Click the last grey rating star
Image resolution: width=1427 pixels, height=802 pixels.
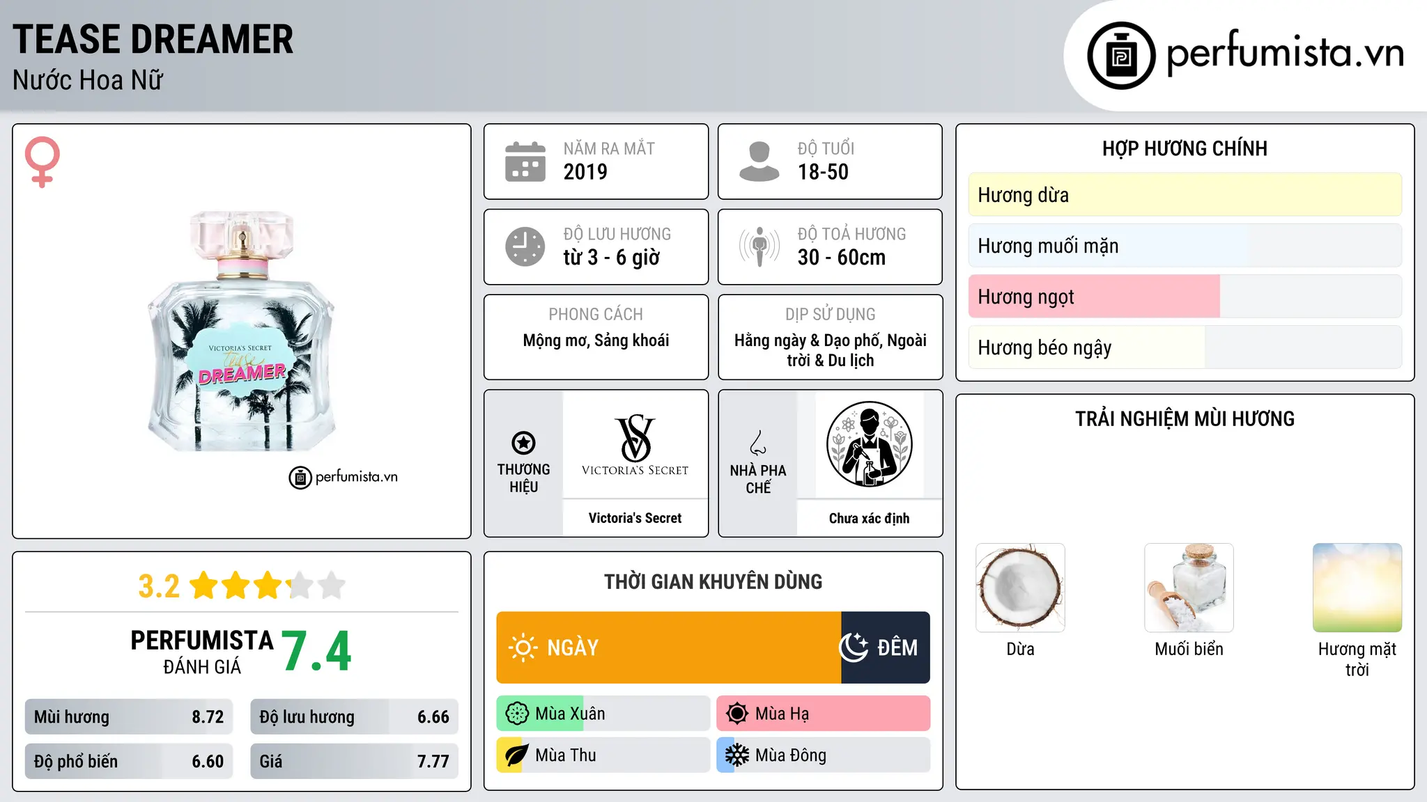(x=332, y=585)
